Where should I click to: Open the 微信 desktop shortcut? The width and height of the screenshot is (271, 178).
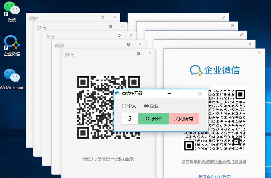(x=12, y=12)
